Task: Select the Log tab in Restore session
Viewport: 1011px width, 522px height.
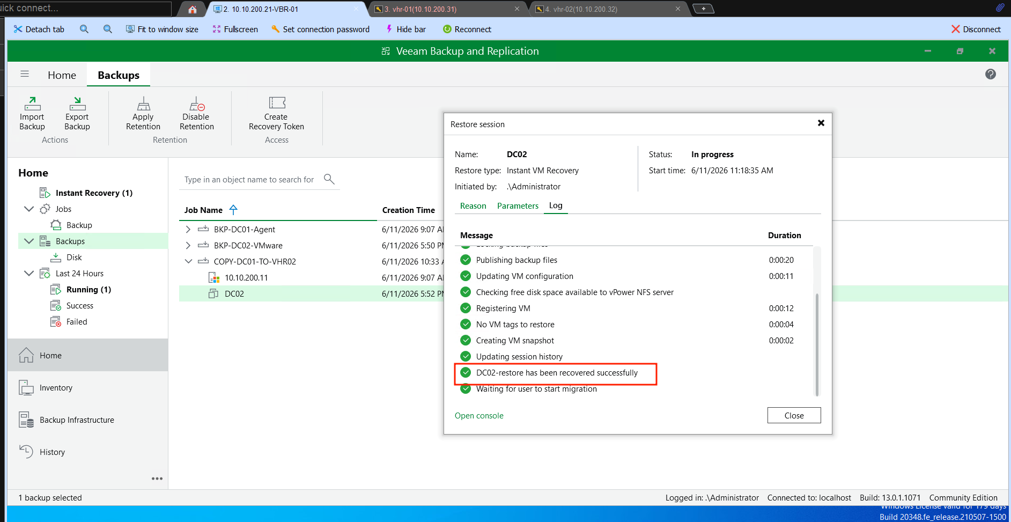Action: tap(556, 205)
